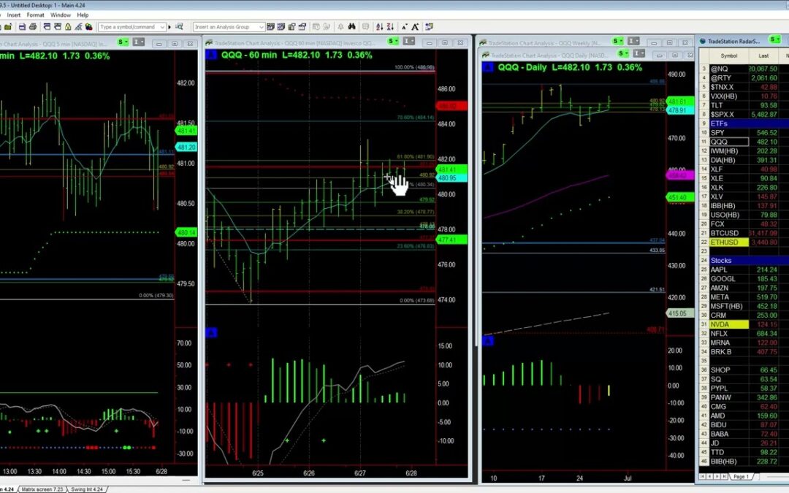This screenshot has width=789, height=493.
Task: Click the symbol lookup icon beside command box
Action: (x=178, y=27)
